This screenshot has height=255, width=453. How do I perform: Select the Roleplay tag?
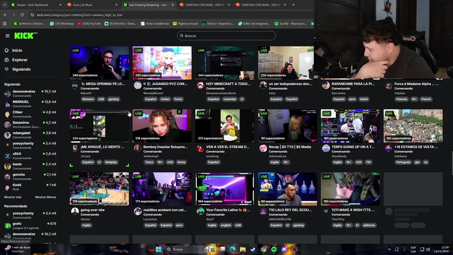pyautogui.click(x=111, y=162)
